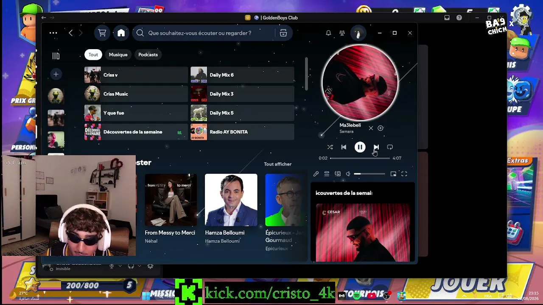Dismiss the track with the X icon
Image resolution: width=543 pixels, height=305 pixels.
[371, 128]
